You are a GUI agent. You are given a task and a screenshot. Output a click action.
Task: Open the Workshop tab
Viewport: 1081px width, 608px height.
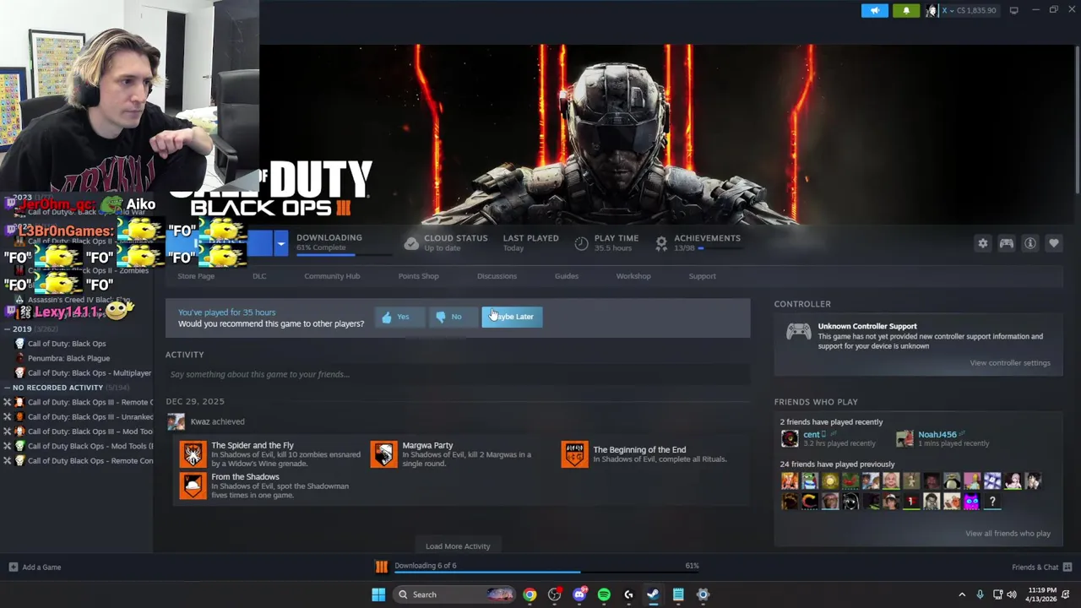point(633,276)
